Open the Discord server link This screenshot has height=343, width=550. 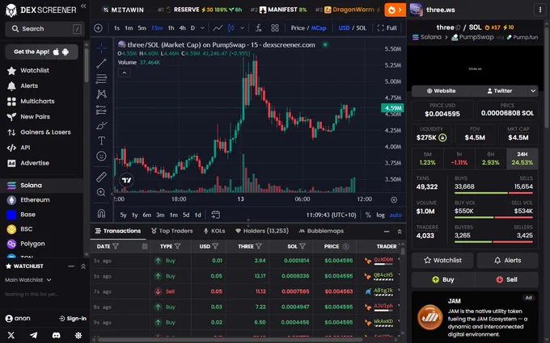[x=56, y=335]
